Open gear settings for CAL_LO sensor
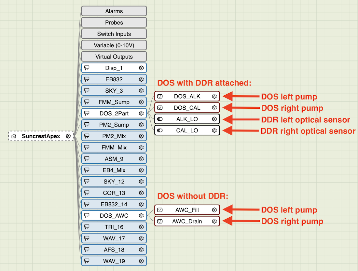The image size is (358, 271). point(214,130)
